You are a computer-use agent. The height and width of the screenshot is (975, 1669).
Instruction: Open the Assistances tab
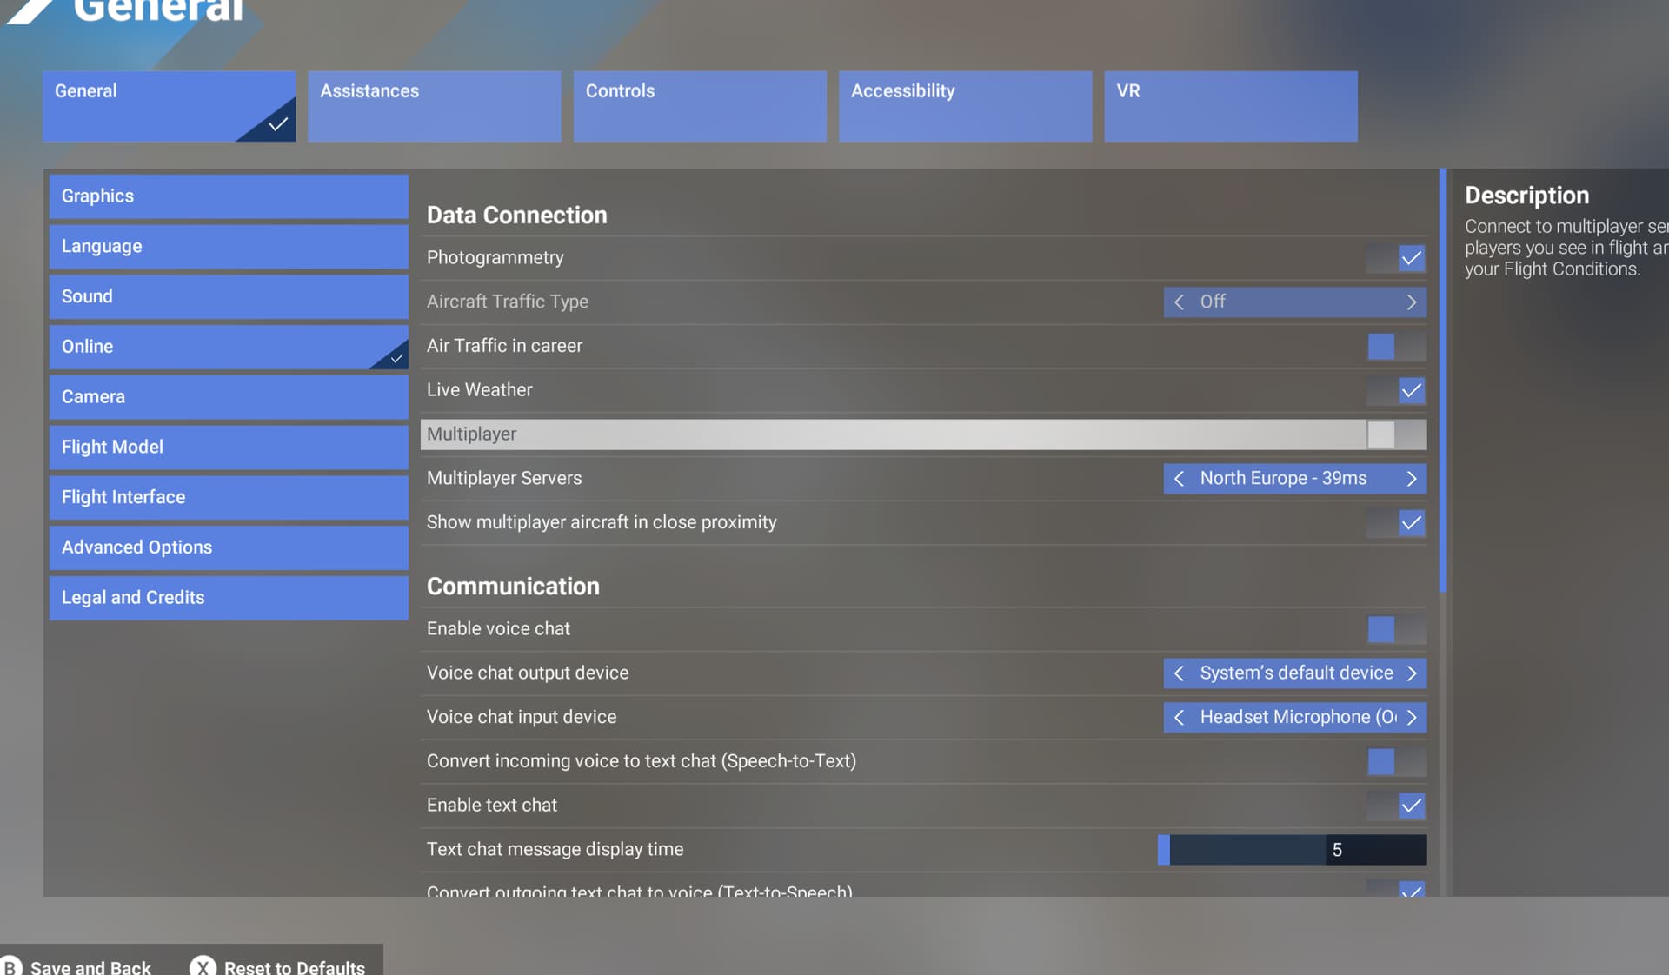pyautogui.click(x=435, y=107)
